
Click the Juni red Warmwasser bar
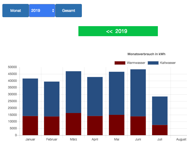(138, 126)
